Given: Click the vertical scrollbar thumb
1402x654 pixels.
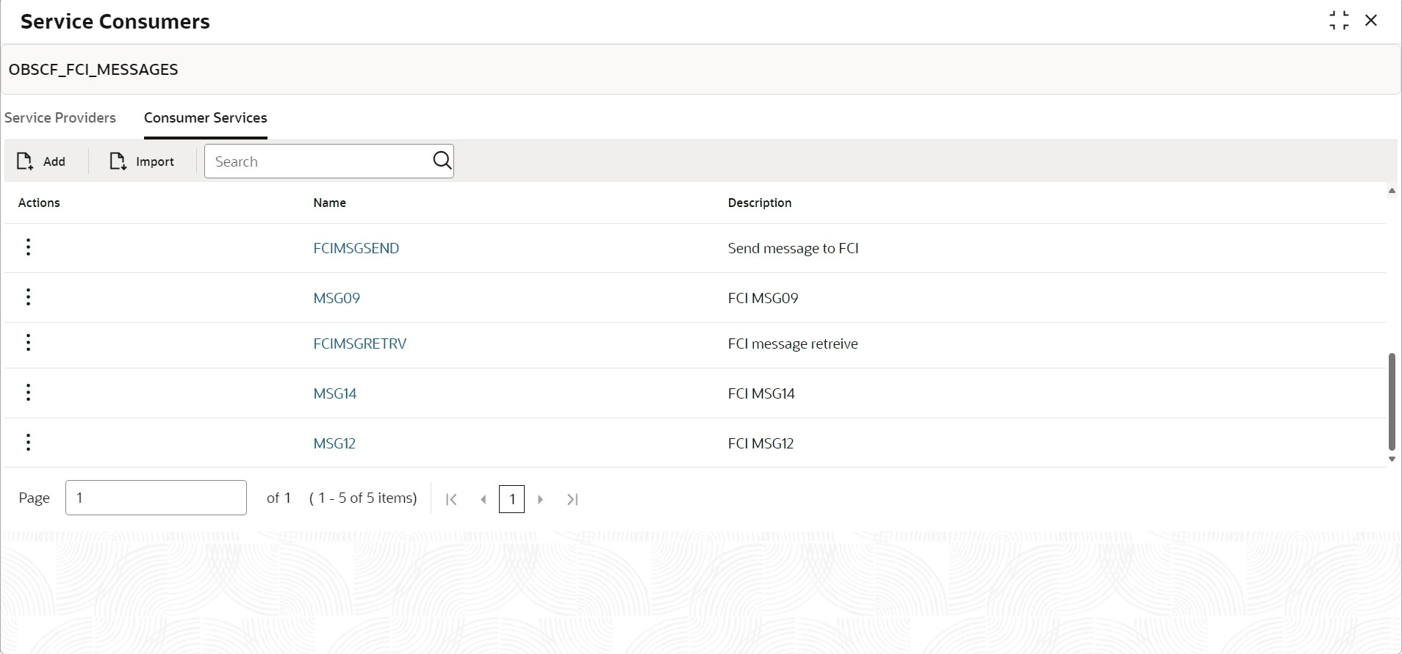Looking at the screenshot, I should pyautogui.click(x=1392, y=402).
